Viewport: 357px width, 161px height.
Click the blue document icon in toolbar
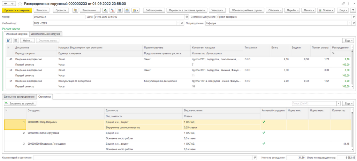(x=120, y=10)
